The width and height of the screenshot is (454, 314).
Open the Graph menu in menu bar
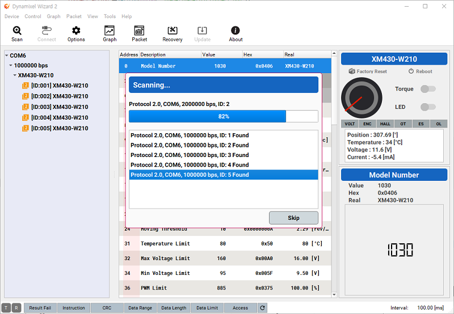click(53, 16)
